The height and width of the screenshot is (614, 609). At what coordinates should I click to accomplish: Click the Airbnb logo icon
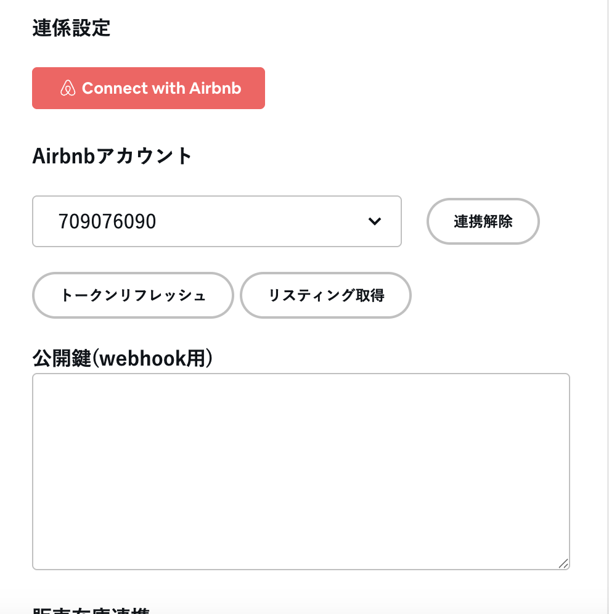68,88
